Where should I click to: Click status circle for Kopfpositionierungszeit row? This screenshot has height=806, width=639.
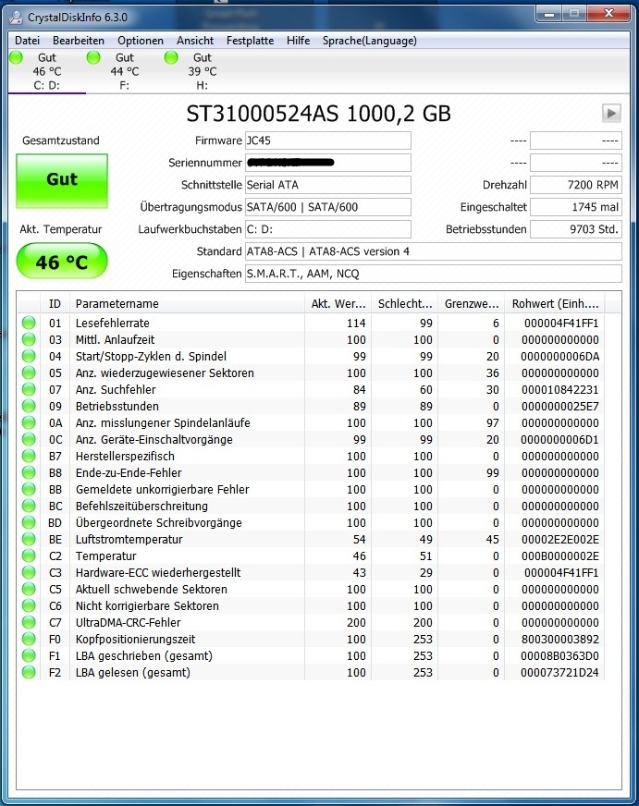29,639
